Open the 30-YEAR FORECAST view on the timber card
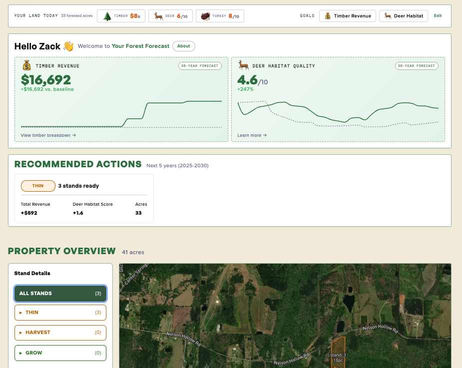This screenshot has width=462, height=368. click(201, 65)
